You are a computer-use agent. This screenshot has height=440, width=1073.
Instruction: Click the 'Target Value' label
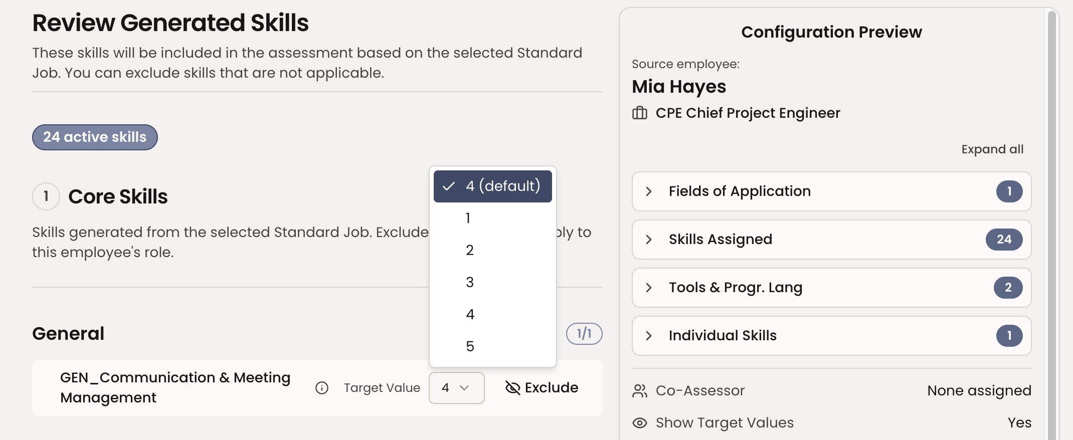point(382,388)
